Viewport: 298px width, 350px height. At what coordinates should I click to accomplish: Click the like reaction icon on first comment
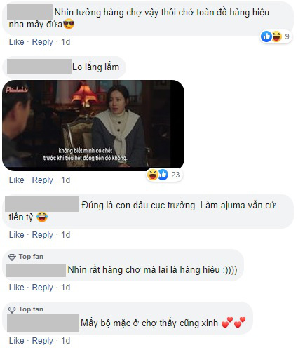(266, 36)
